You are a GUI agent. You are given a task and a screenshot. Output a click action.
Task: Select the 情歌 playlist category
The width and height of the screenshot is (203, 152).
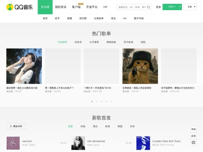(143, 42)
